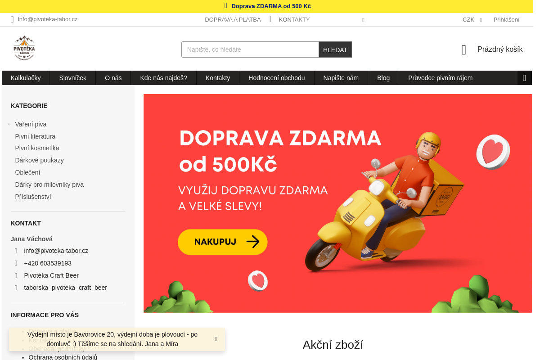The width and height of the screenshot is (540, 360).
Task: Expand more navigation menu items
Action: tap(524, 78)
